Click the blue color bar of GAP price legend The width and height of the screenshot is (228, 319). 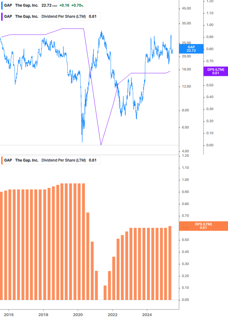click(2, 5)
